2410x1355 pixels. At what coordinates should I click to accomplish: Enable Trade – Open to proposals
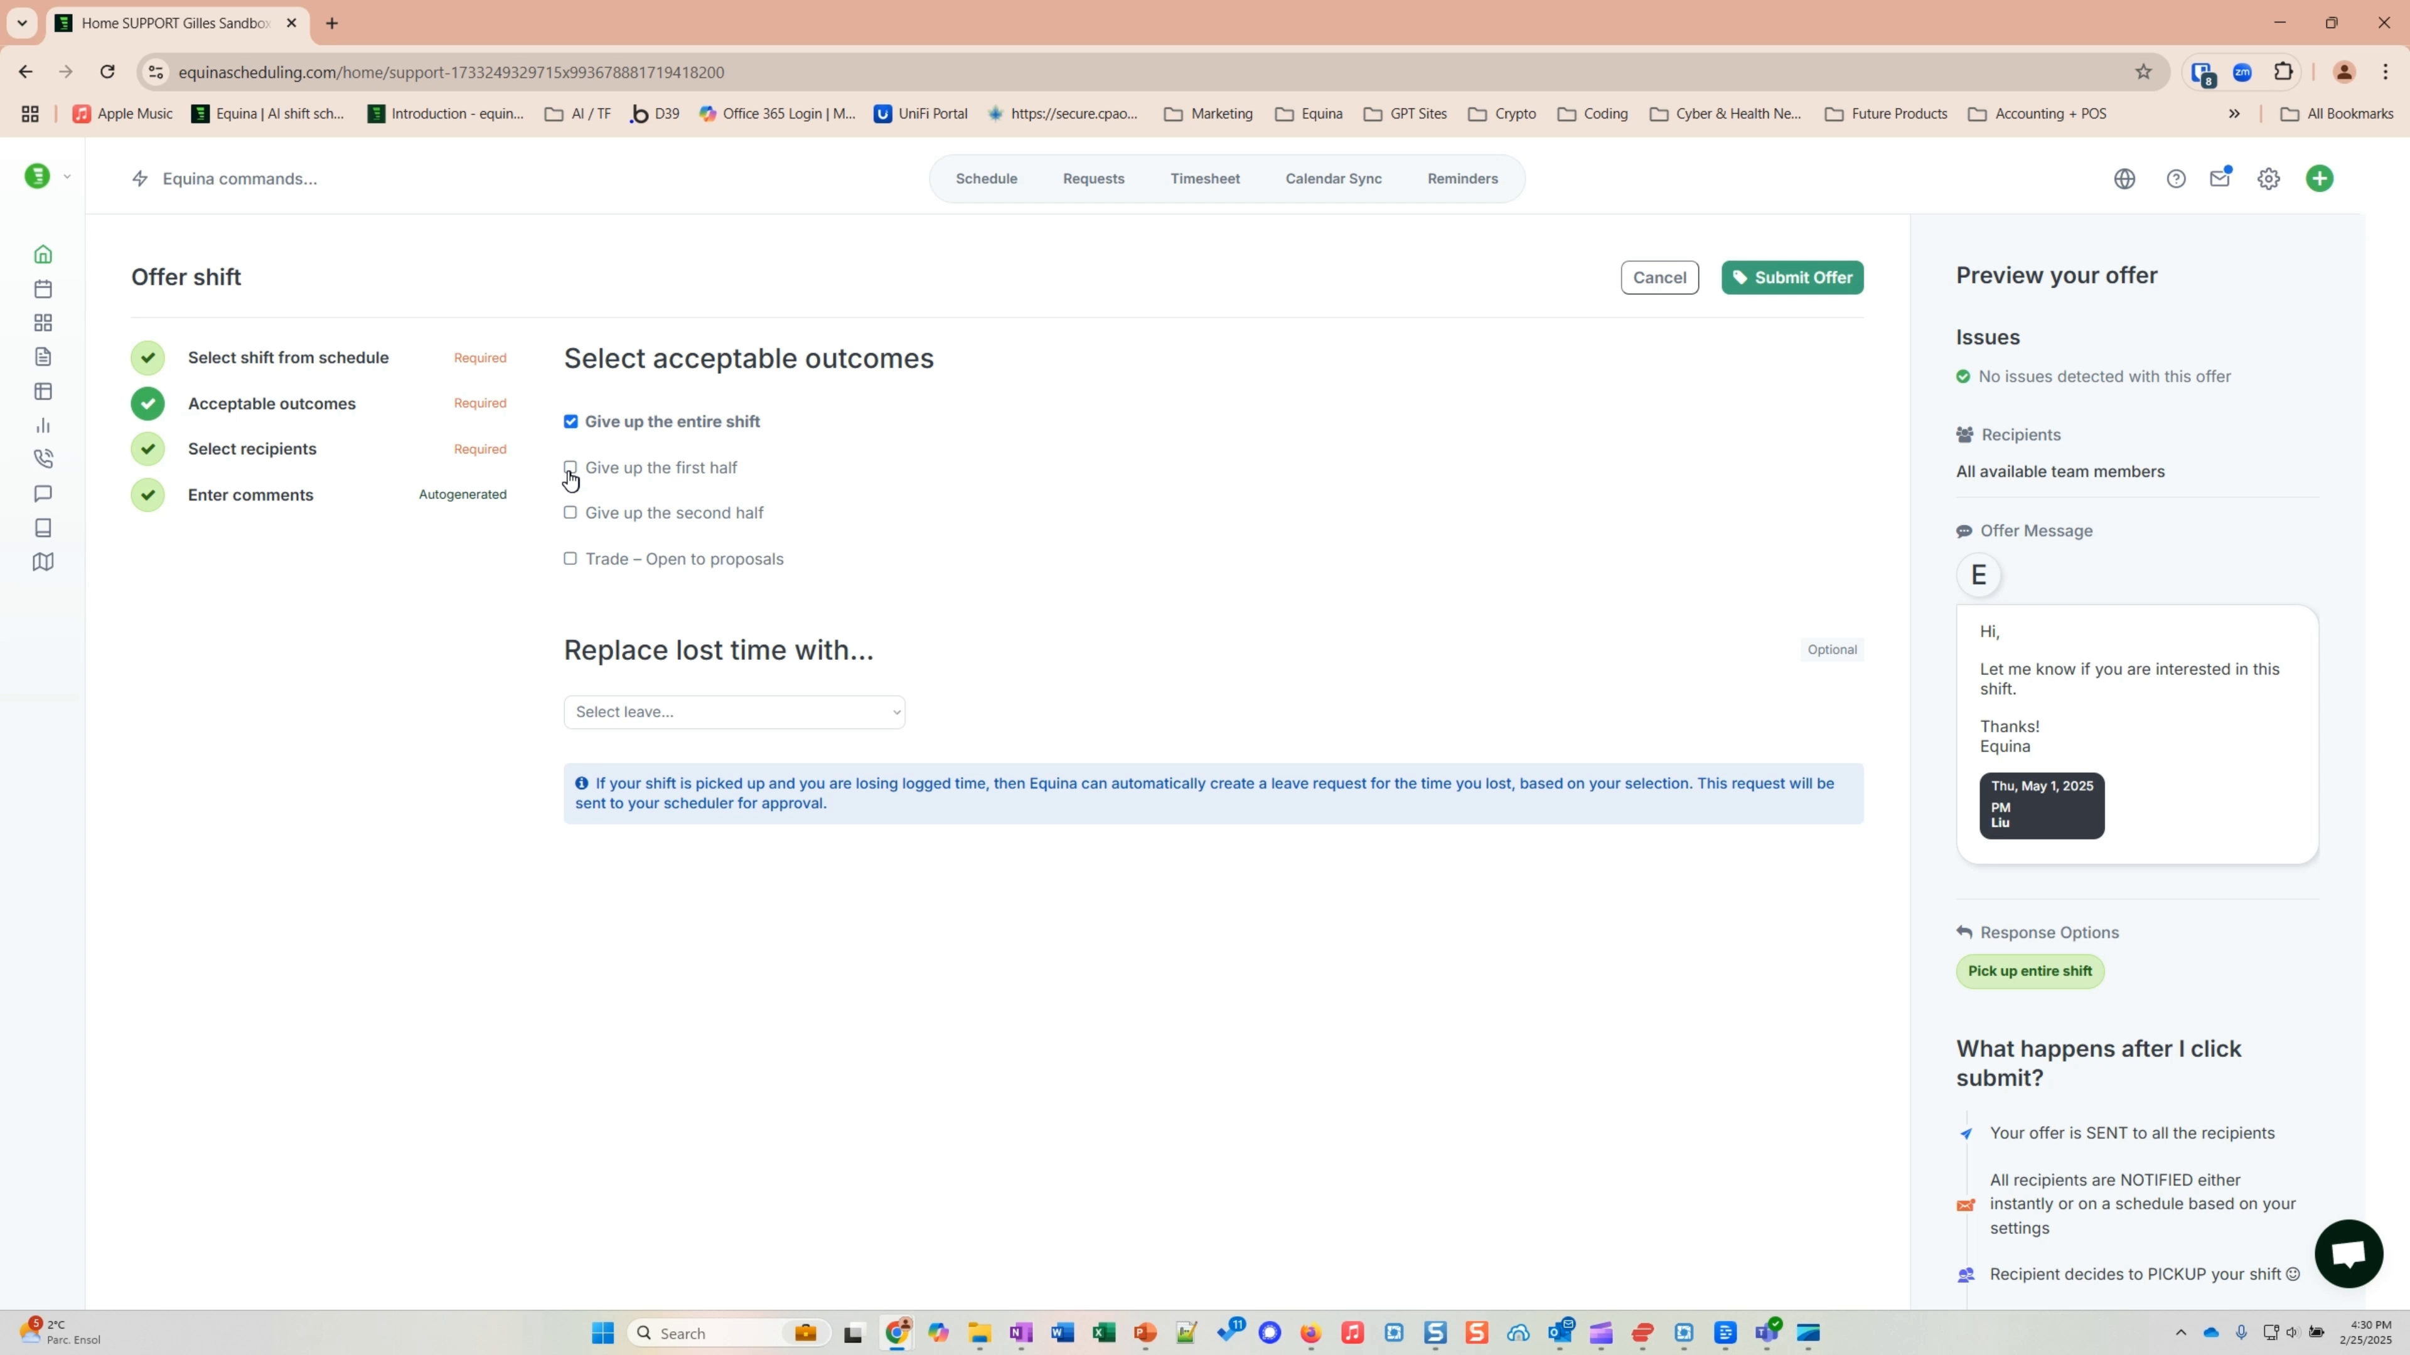(x=570, y=558)
